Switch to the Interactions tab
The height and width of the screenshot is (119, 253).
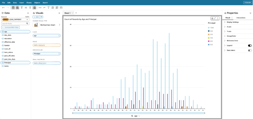(x=241, y=18)
